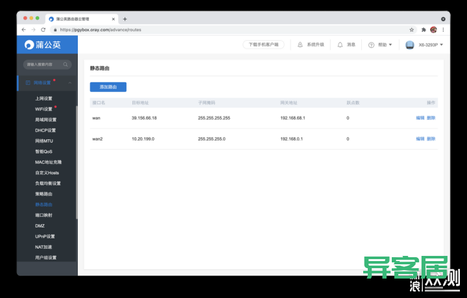The image size is (467, 298).
Task: Open the Chrome profile avatar
Action: point(433,30)
